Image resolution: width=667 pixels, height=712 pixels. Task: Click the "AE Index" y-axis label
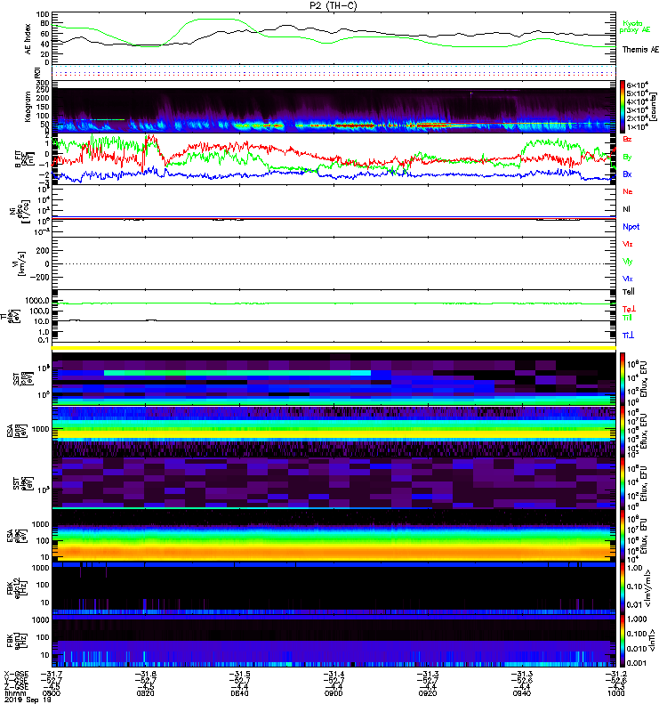pos(28,39)
